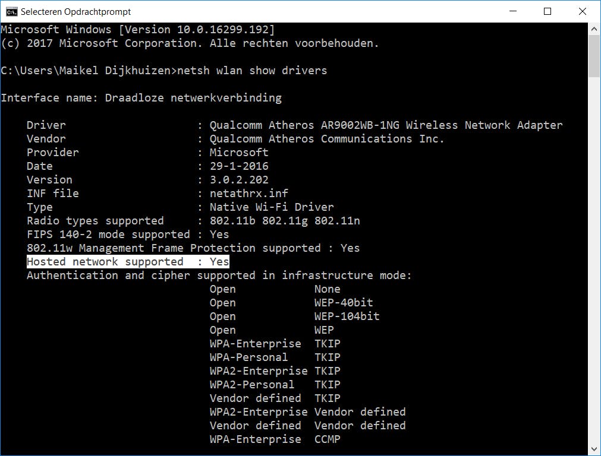
Task: Click the empty scrollbar track below the thumb
Action: click(594, 267)
